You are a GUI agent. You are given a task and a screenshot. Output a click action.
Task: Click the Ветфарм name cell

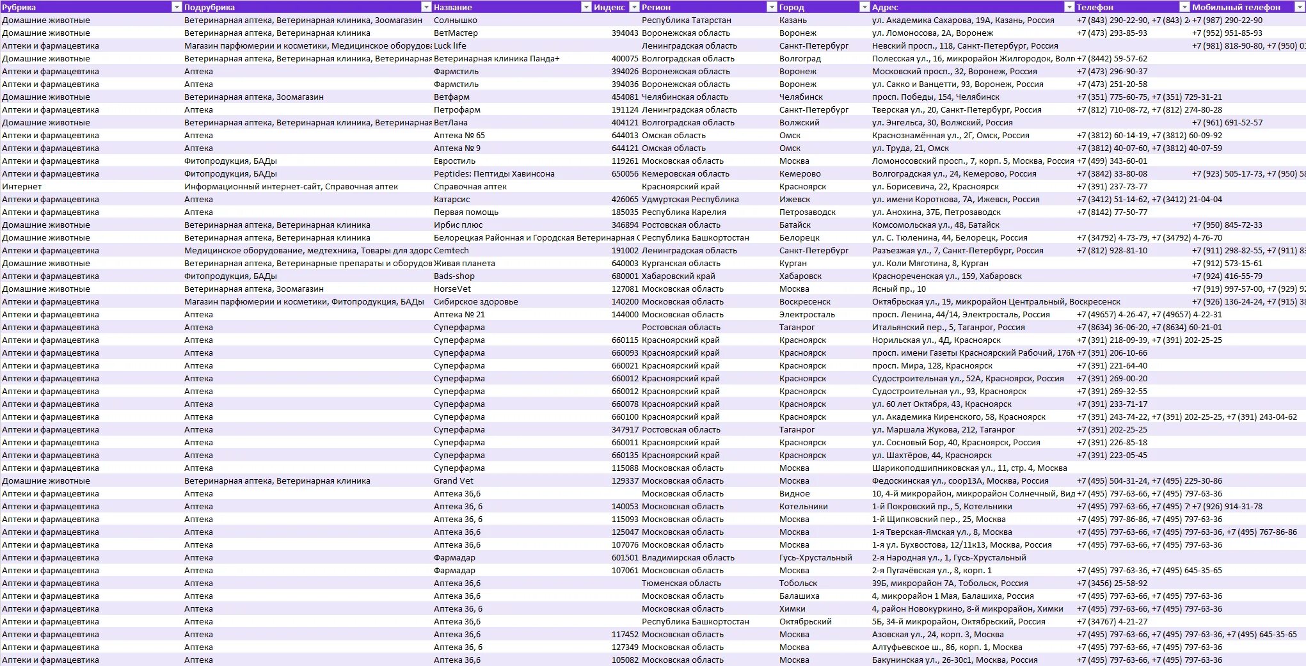(x=512, y=97)
